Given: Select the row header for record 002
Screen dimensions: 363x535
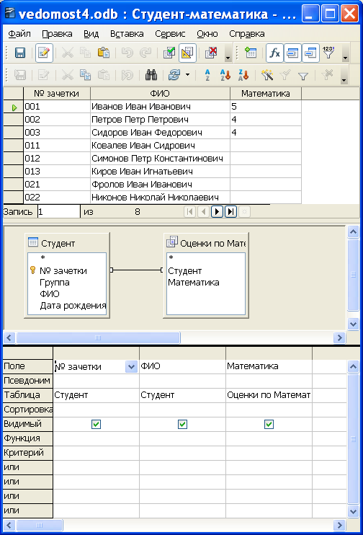Looking at the screenshot, I should coord(13,120).
